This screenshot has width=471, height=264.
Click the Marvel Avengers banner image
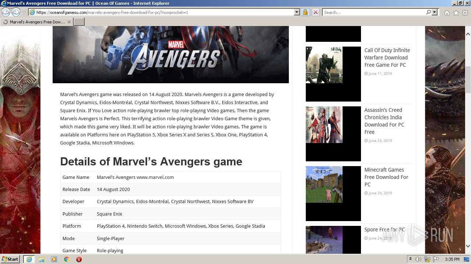[171, 54]
